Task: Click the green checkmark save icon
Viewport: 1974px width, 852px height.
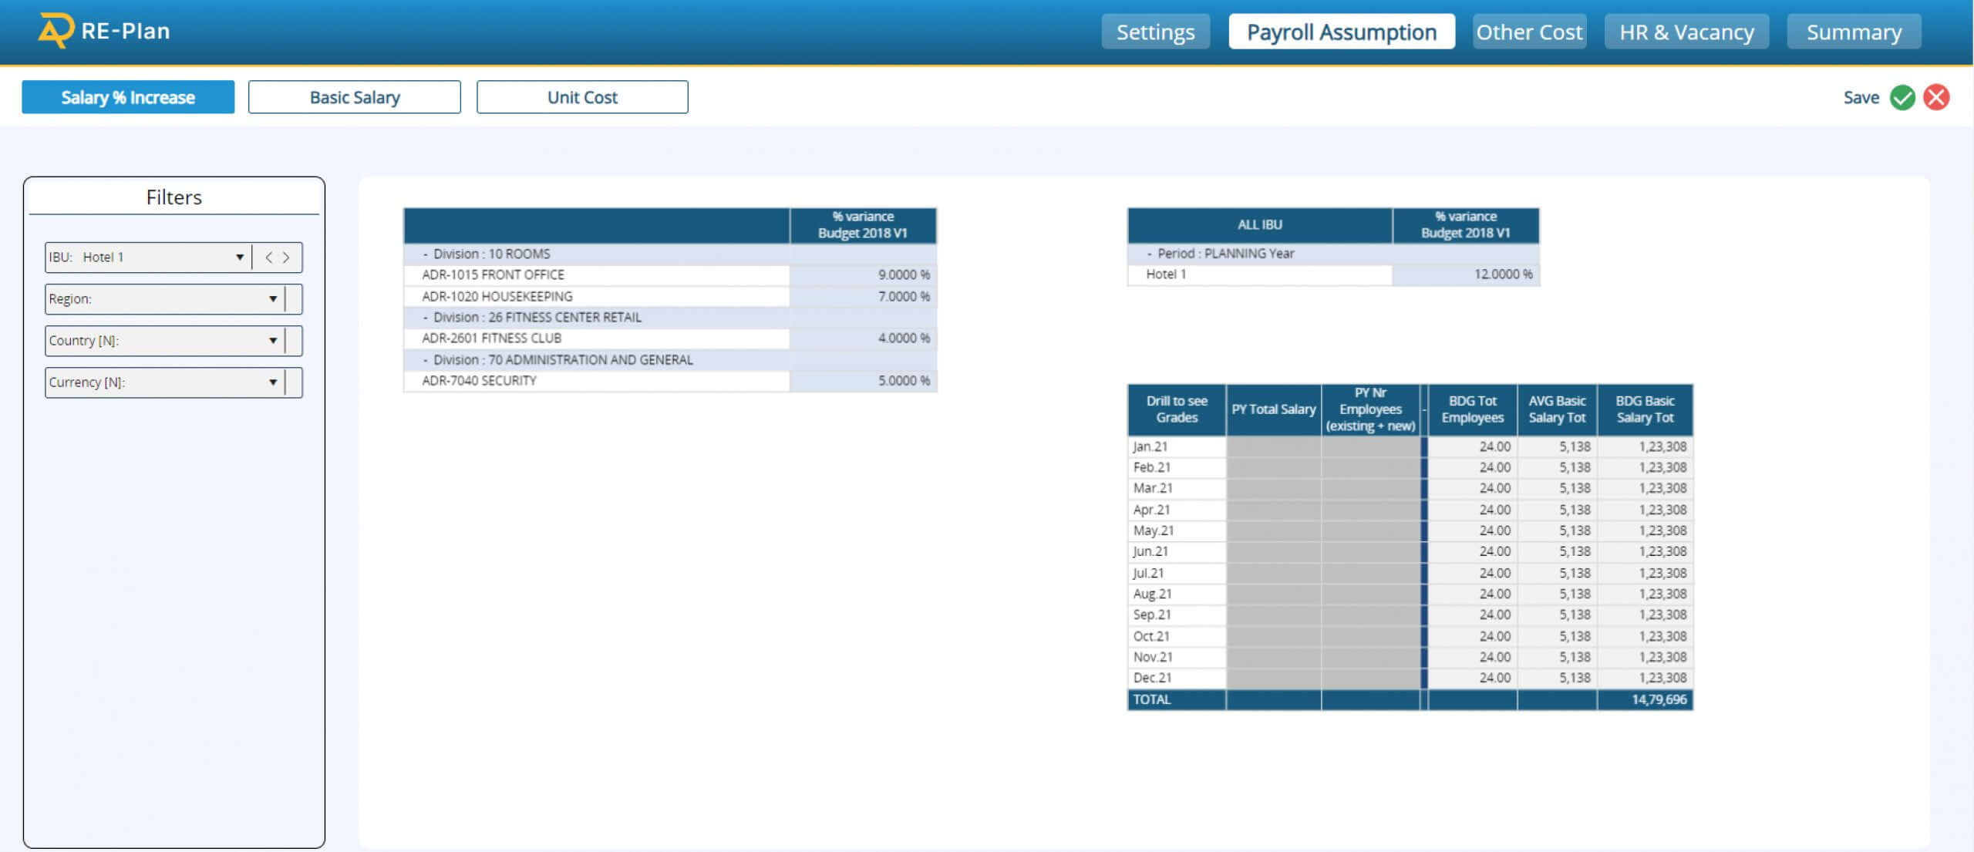Action: click(x=1902, y=98)
